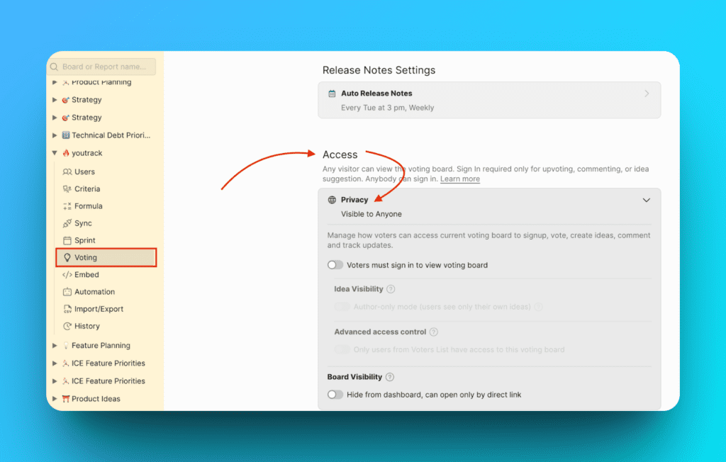This screenshot has height=462, width=726.
Task: Collapse the Privacy section chevron
Action: click(646, 201)
